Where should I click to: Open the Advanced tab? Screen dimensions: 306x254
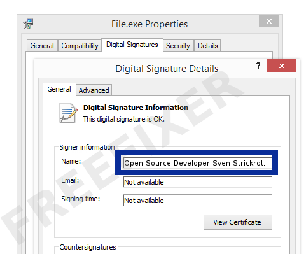pyautogui.click(x=94, y=90)
